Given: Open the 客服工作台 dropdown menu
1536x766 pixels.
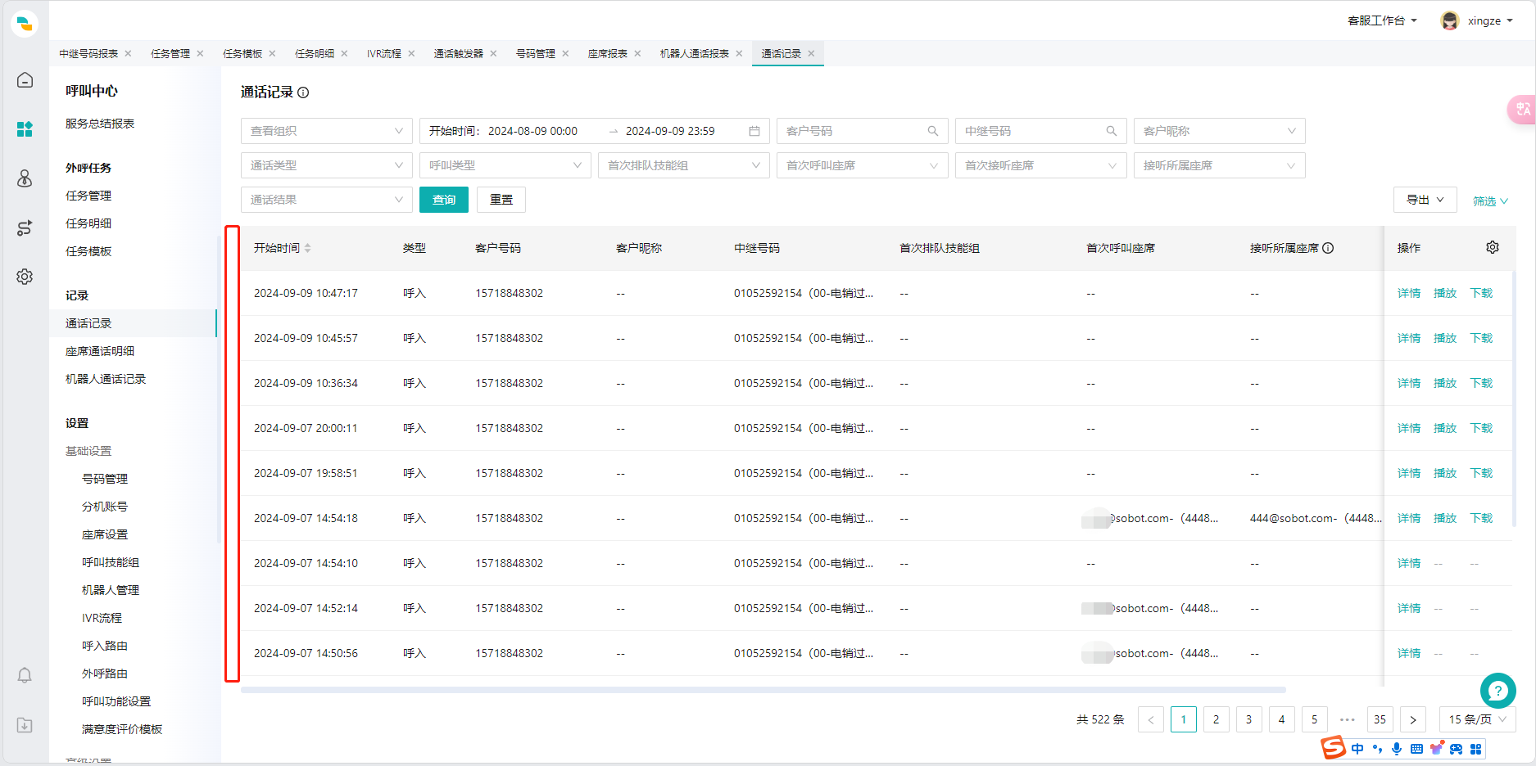Looking at the screenshot, I should (x=1382, y=20).
